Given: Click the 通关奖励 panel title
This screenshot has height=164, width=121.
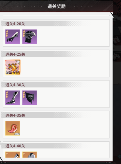Looking at the screenshot, I should coord(56,6).
